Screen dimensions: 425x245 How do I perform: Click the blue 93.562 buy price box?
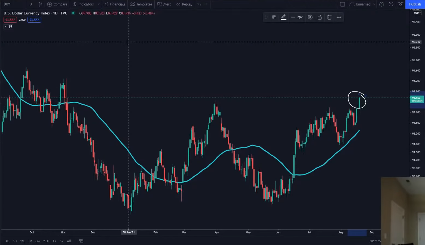34,20
